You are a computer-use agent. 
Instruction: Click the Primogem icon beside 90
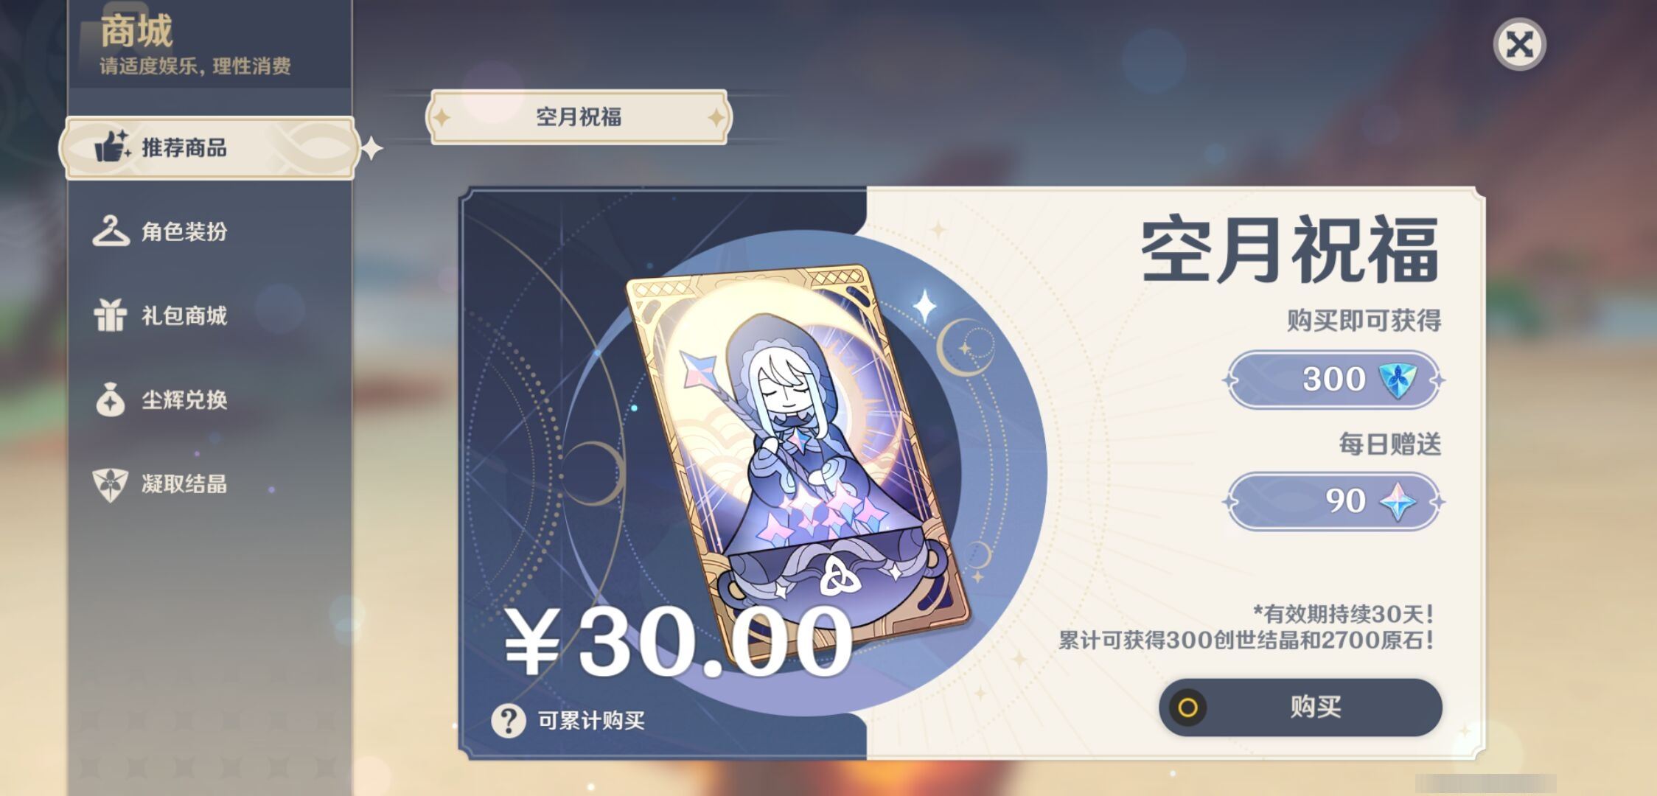point(1398,501)
